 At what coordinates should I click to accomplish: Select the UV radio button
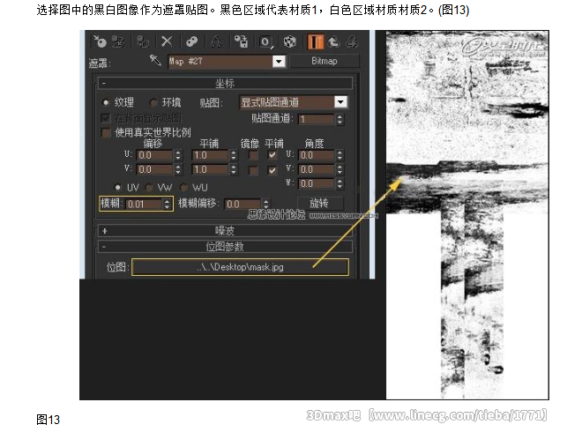click(118, 188)
